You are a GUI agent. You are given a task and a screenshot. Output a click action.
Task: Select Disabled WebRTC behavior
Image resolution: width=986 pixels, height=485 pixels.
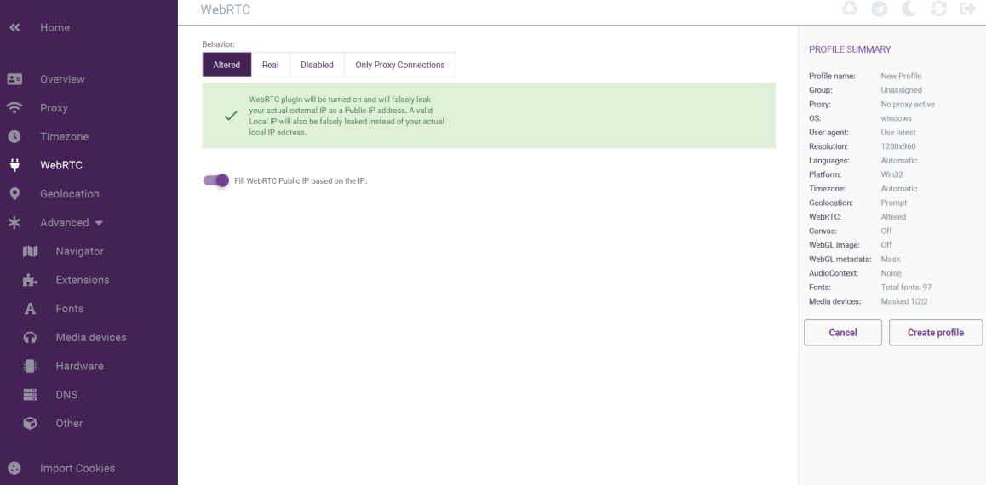pos(317,65)
